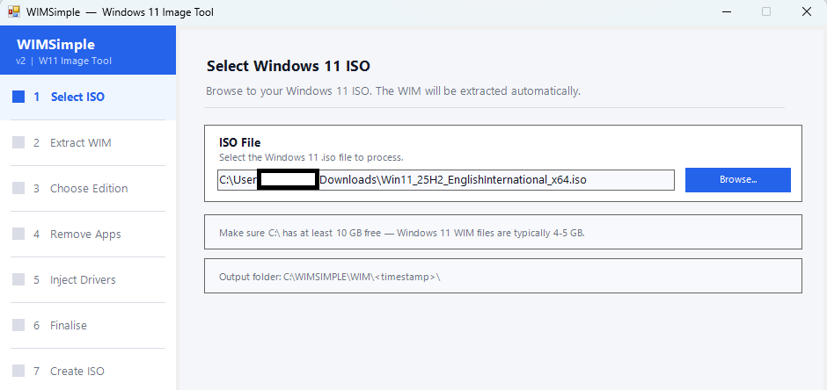This screenshot has height=390, width=827.
Task: Minimize the WIMSimple window
Action: tap(725, 11)
